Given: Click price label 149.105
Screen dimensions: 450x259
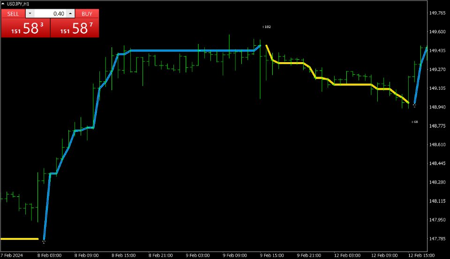Looking at the screenshot, I should click(437, 88).
